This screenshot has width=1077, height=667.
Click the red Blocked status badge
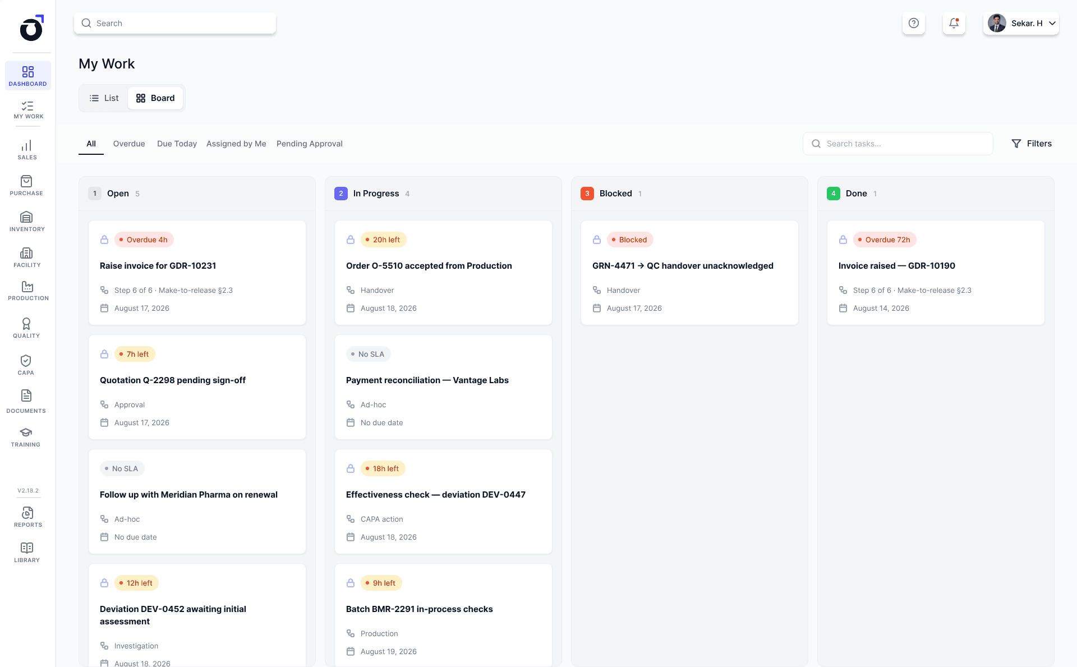(630, 240)
